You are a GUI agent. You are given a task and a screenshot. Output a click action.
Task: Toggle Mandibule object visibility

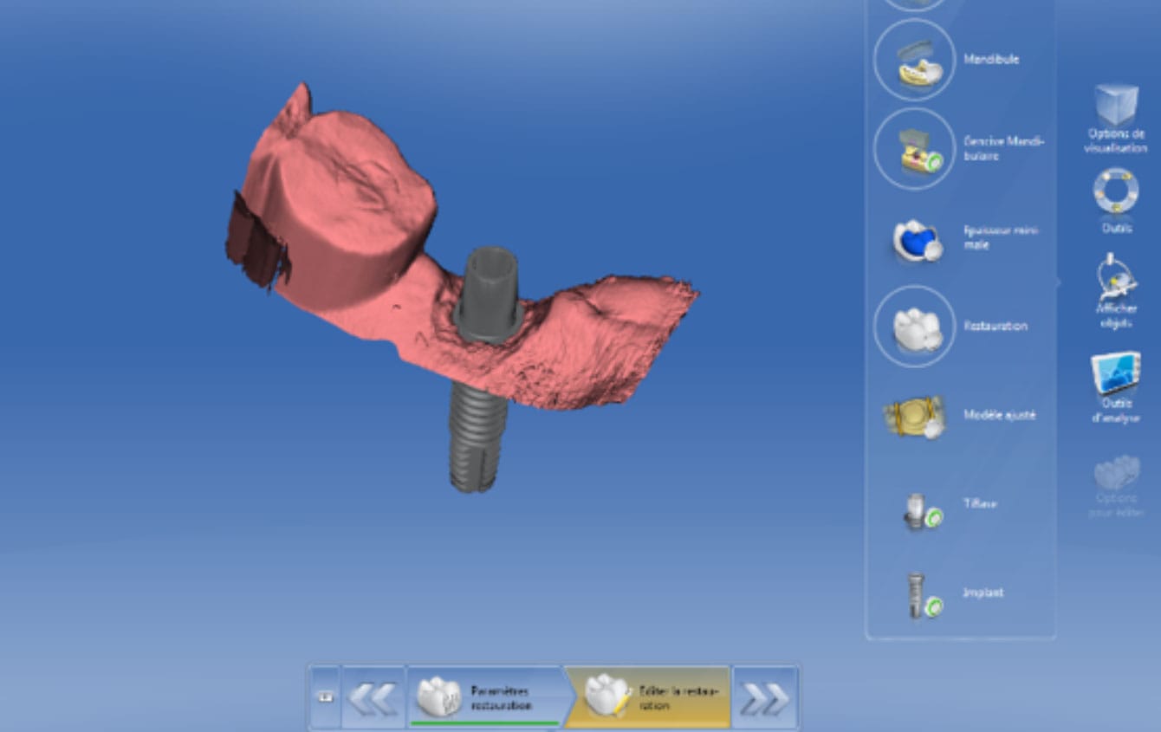point(914,61)
